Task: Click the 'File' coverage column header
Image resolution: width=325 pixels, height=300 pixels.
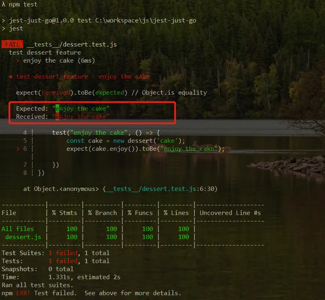Action: point(9,213)
